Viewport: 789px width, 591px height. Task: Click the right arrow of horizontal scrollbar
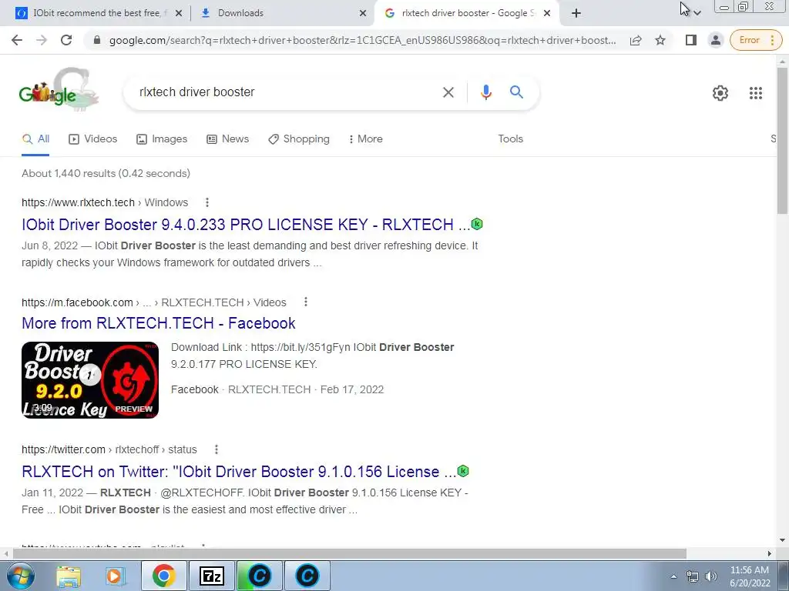coord(770,553)
